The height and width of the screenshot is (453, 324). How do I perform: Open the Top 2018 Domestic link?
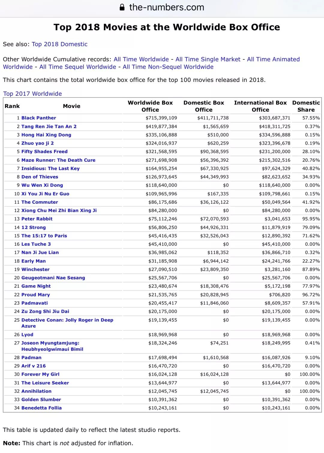(x=59, y=44)
